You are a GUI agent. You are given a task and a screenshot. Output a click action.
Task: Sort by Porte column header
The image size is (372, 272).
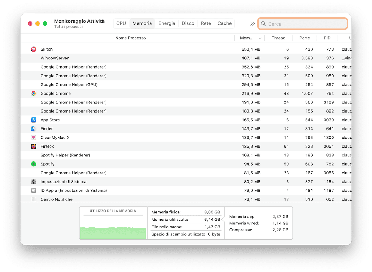point(305,38)
